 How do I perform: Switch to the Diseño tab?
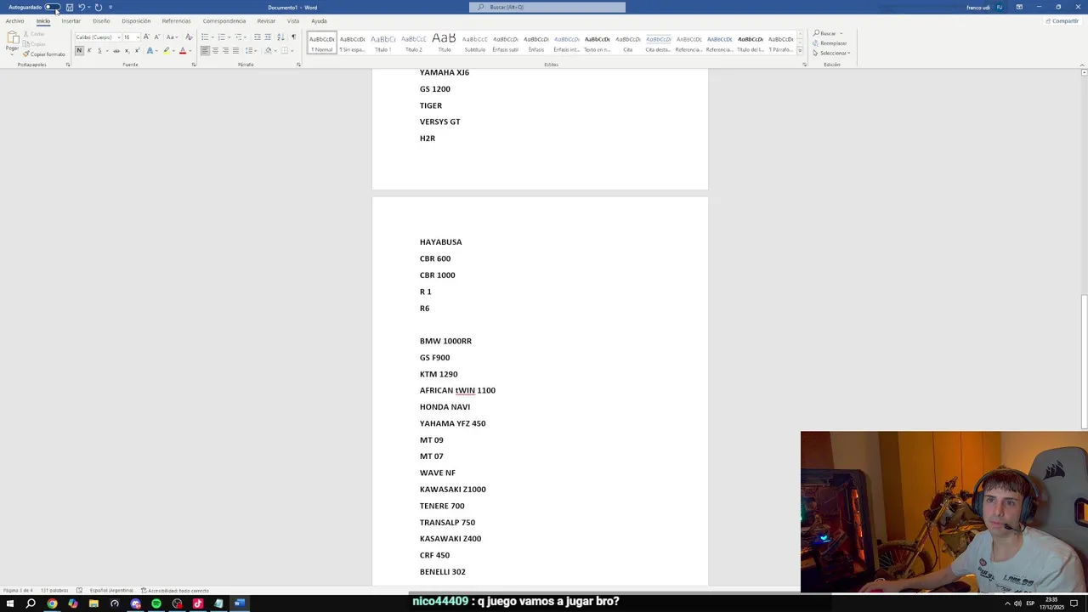click(x=101, y=21)
